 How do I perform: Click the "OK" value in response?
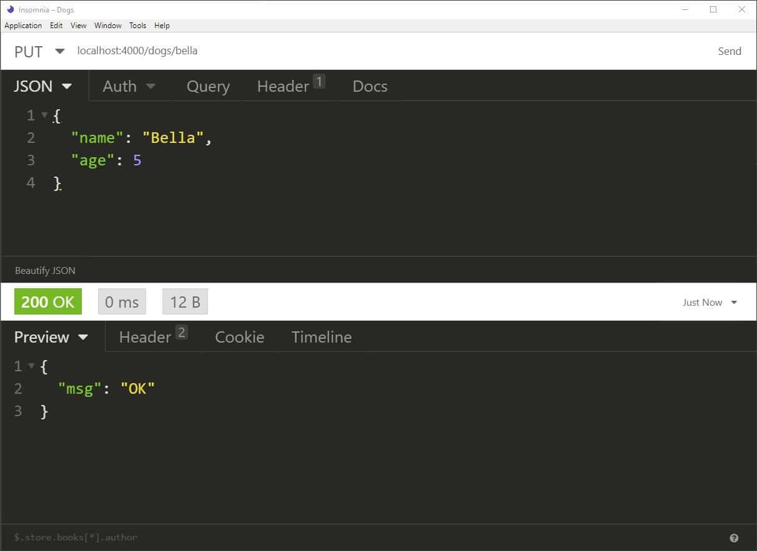point(137,389)
